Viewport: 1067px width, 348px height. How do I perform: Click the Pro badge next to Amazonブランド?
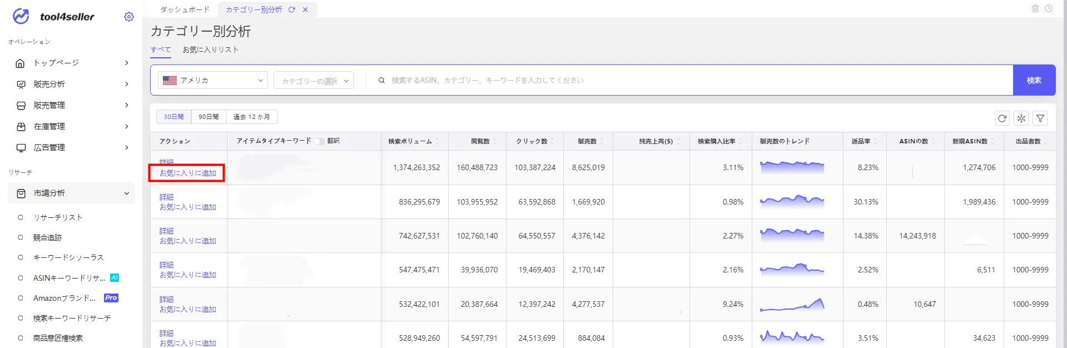(111, 297)
